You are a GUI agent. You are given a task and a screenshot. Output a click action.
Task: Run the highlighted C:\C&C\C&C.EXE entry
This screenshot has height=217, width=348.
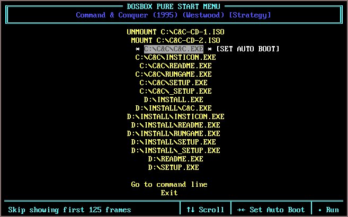pyautogui.click(x=174, y=49)
